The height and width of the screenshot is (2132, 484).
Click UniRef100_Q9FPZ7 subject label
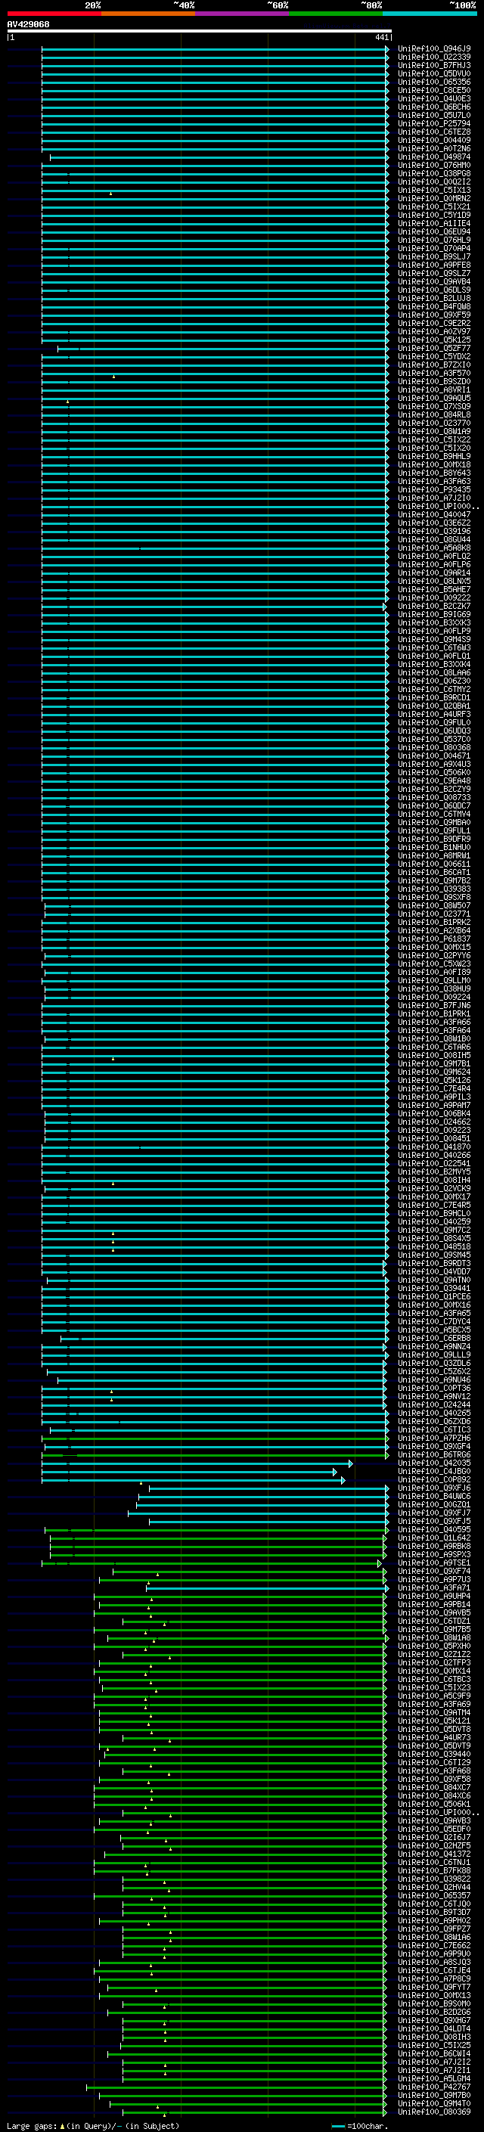click(x=433, y=1929)
